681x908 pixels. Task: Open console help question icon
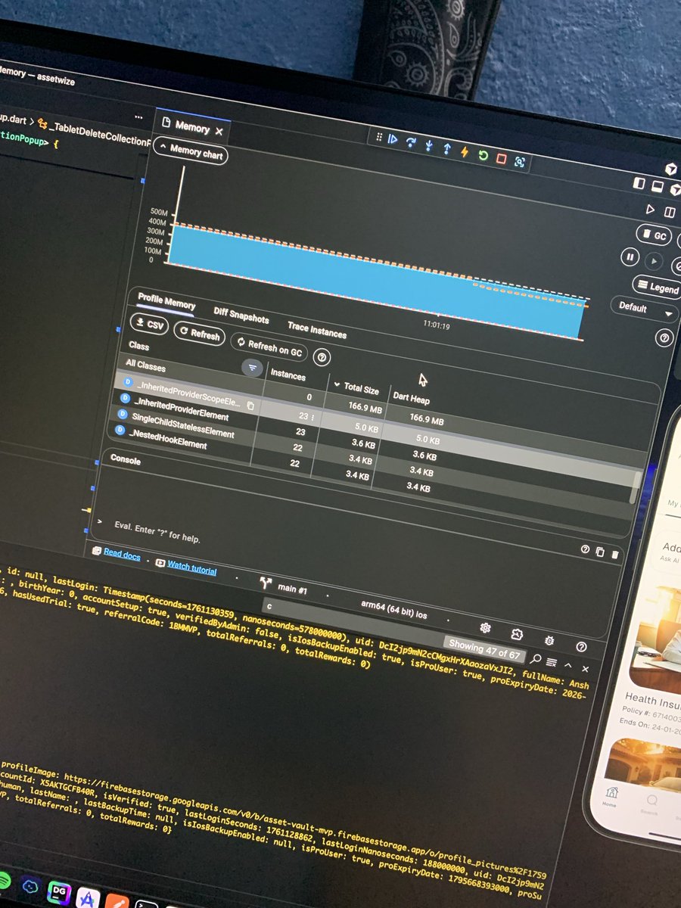coord(584,550)
